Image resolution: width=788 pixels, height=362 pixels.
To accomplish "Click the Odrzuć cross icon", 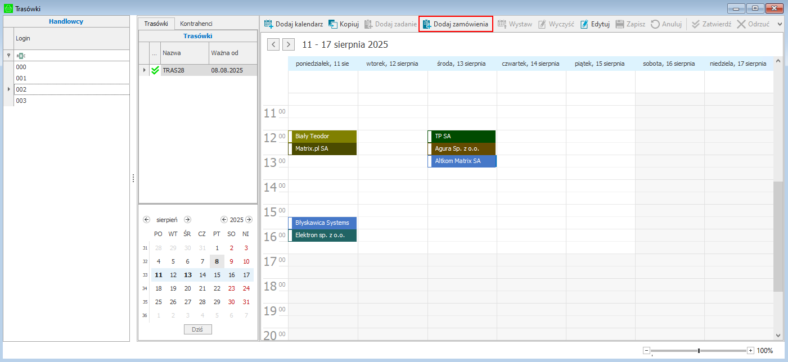I will pyautogui.click(x=741, y=24).
